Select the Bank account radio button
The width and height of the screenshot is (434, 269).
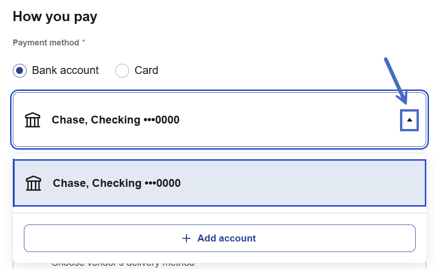[x=20, y=71]
